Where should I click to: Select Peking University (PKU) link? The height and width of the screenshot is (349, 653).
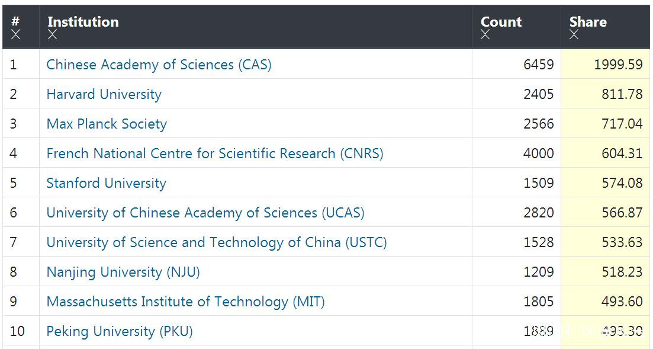(120, 331)
